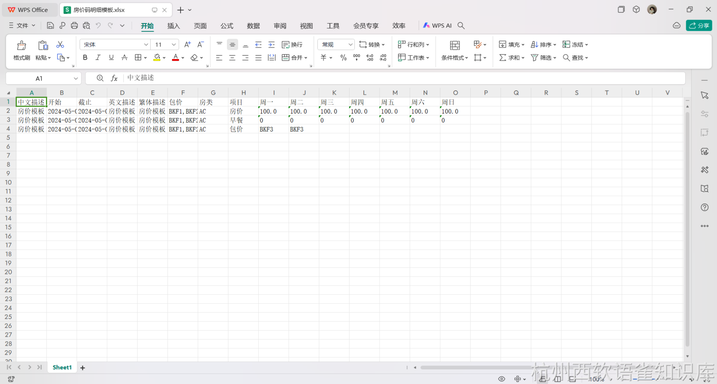Click the WPS AI button
Screen dimensions: 717x384
click(x=437, y=26)
